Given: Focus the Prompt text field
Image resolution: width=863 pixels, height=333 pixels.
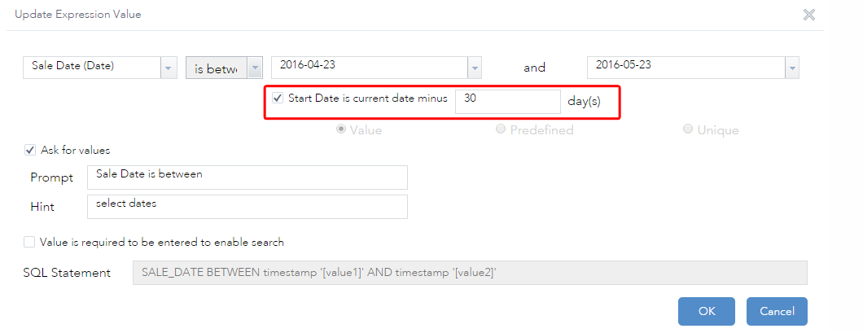Looking at the screenshot, I should click(247, 177).
